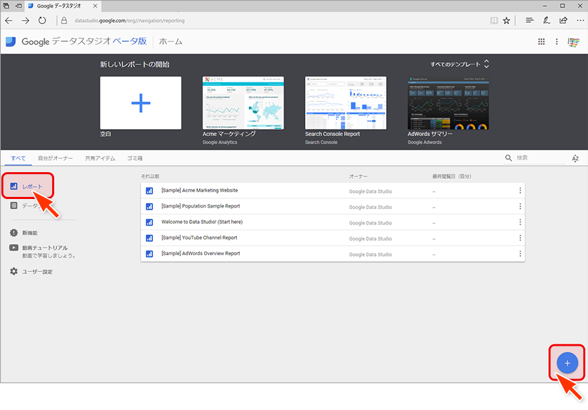Open the Google apps grid

click(x=541, y=42)
